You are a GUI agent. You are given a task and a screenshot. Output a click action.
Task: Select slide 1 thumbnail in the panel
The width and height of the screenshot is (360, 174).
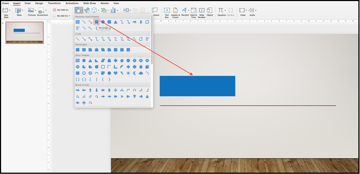coord(25,32)
